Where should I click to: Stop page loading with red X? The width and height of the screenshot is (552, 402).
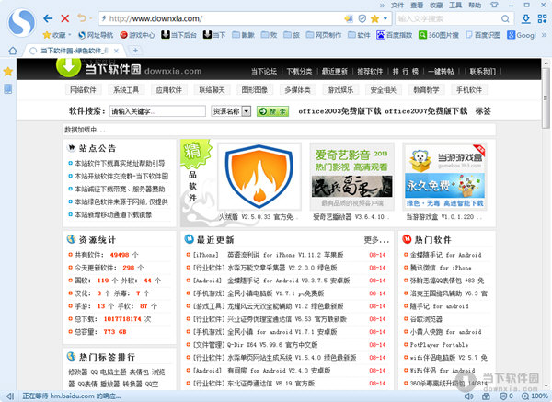[64, 18]
